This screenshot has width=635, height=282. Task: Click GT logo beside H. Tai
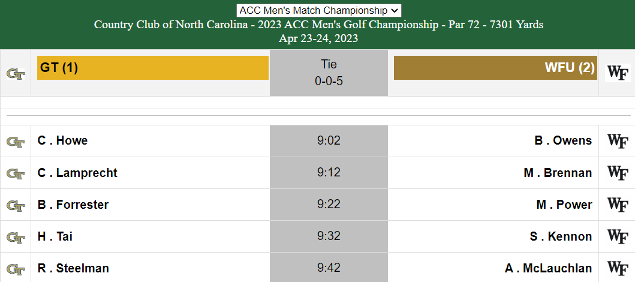pyautogui.click(x=16, y=237)
